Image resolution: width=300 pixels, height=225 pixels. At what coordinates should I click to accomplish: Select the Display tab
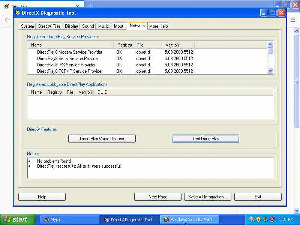click(71, 26)
